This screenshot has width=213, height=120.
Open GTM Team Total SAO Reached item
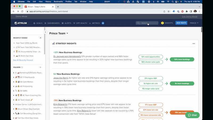(x=28, y=47)
